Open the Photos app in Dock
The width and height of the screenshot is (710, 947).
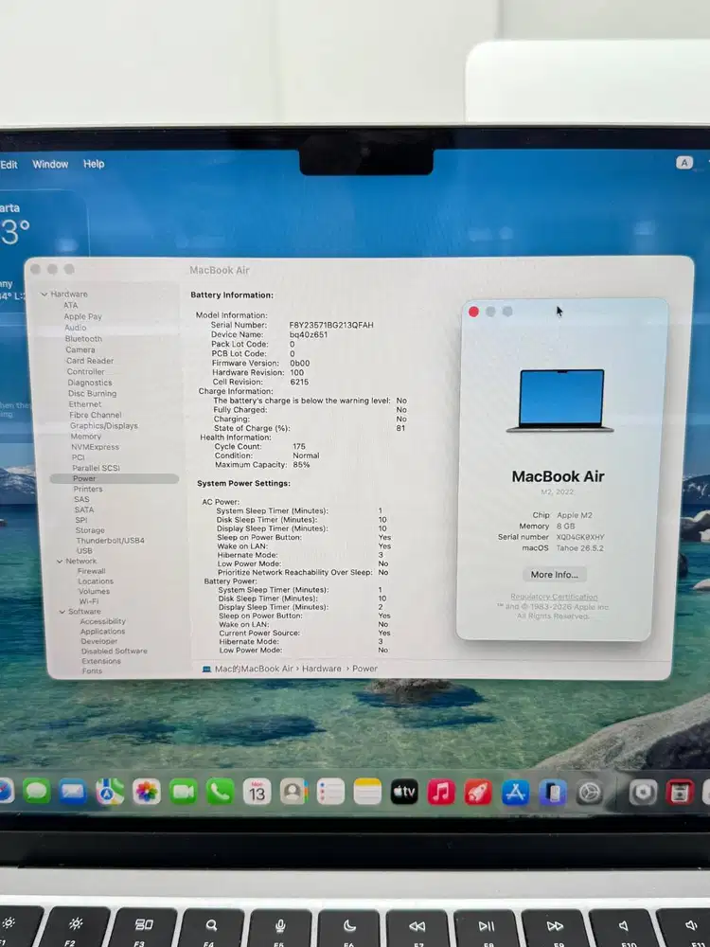[146, 792]
